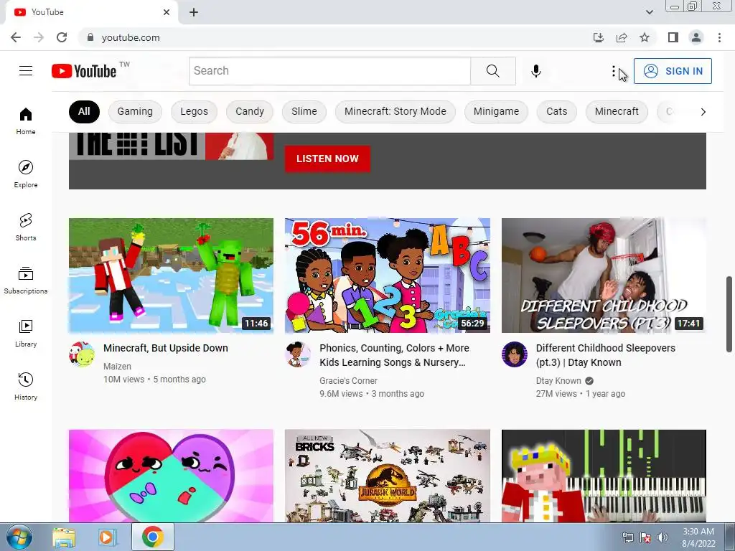
Task: Open Subscriptions in sidebar
Action: (26, 281)
